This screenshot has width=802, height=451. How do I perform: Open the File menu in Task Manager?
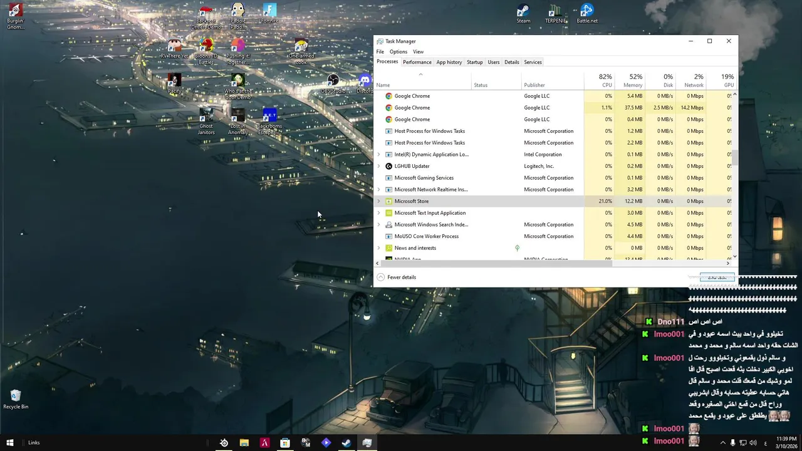380,52
